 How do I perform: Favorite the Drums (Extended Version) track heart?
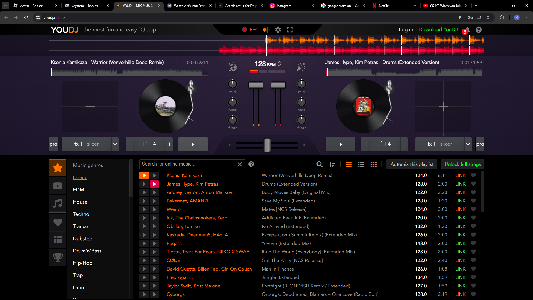point(474,184)
